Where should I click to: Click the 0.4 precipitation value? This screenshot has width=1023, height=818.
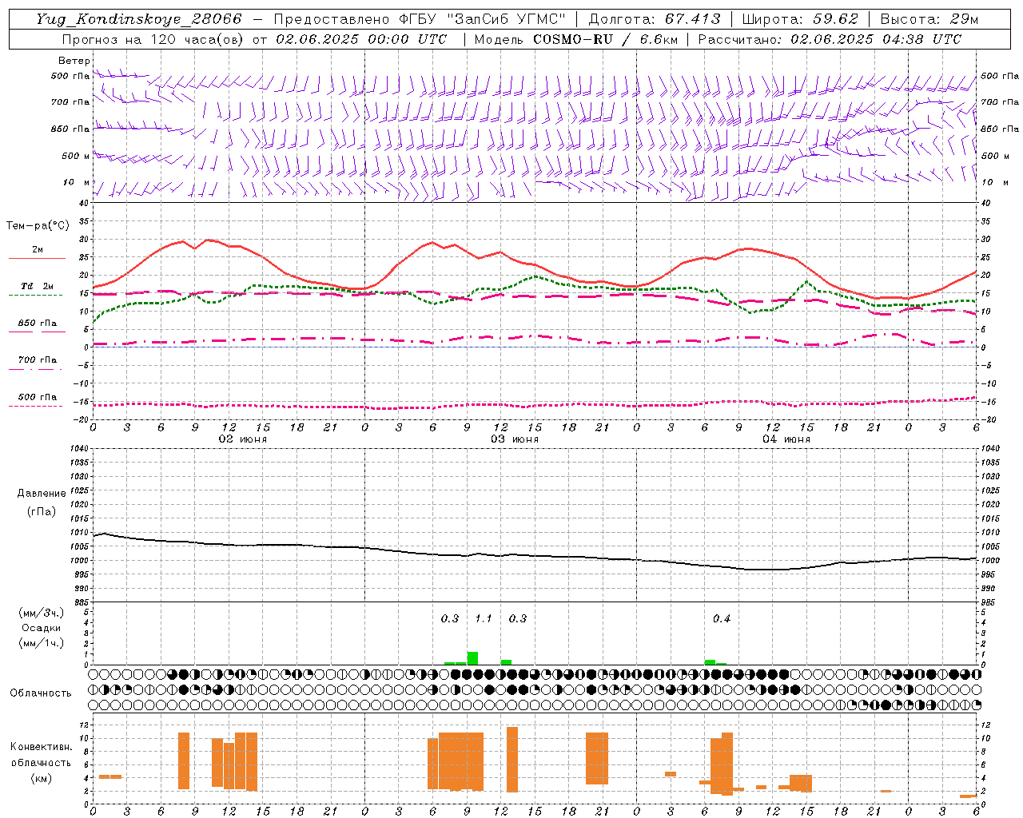tap(722, 618)
